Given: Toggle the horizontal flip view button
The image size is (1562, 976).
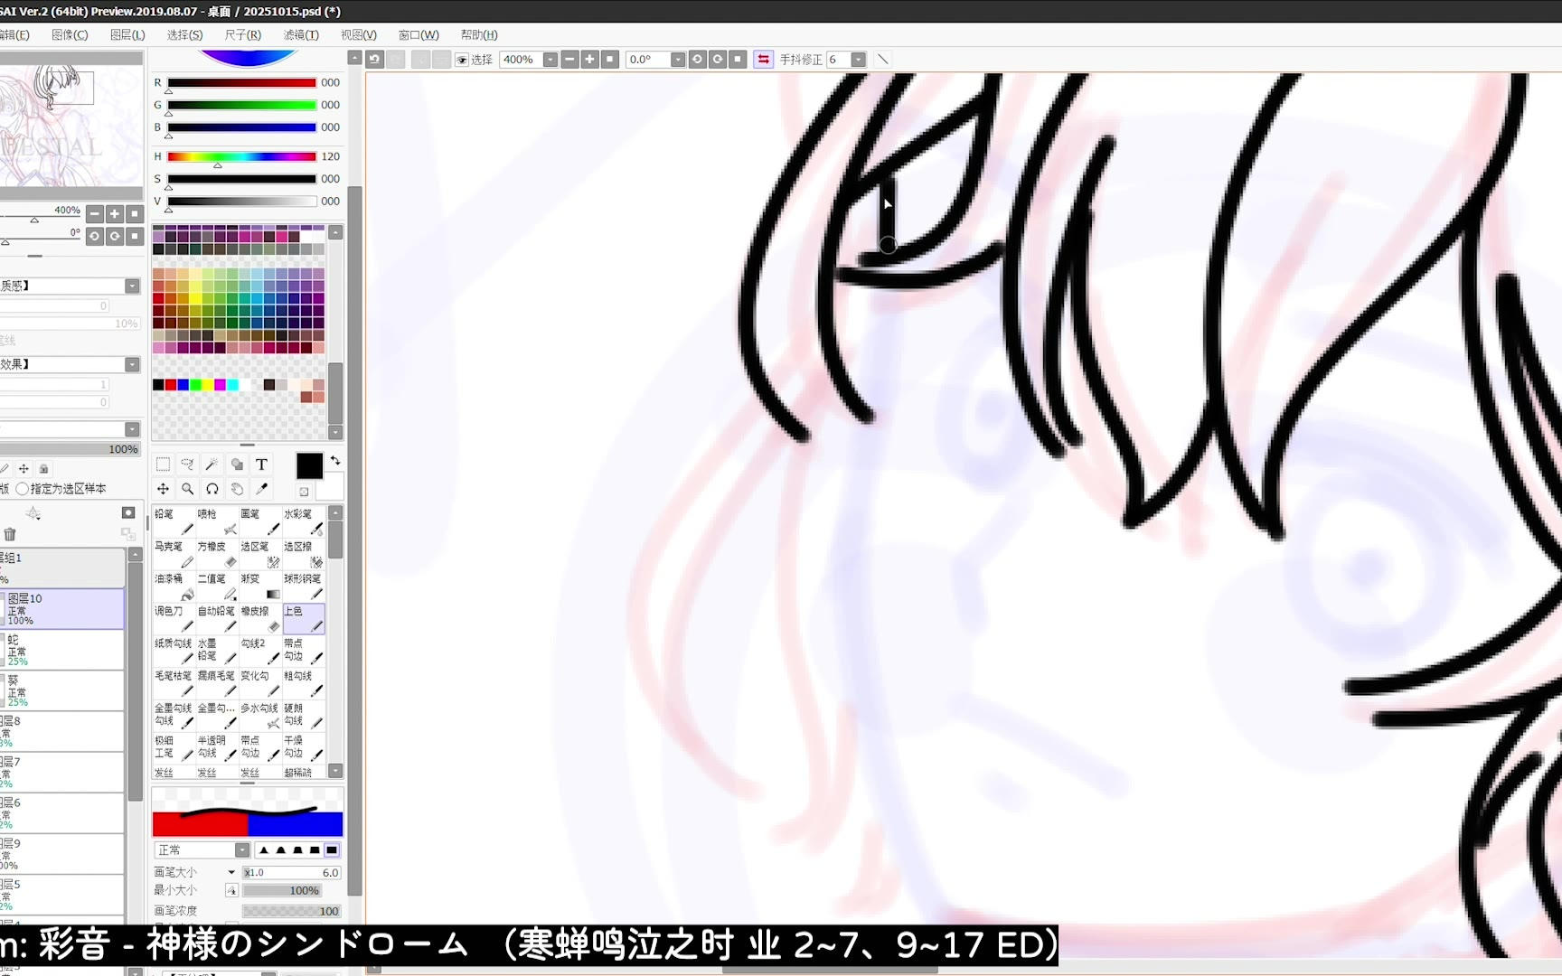Looking at the screenshot, I should pyautogui.click(x=764, y=60).
